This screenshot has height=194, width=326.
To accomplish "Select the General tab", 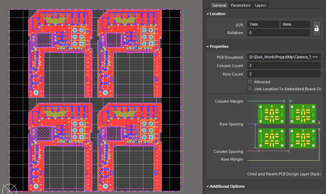I will [x=219, y=5].
